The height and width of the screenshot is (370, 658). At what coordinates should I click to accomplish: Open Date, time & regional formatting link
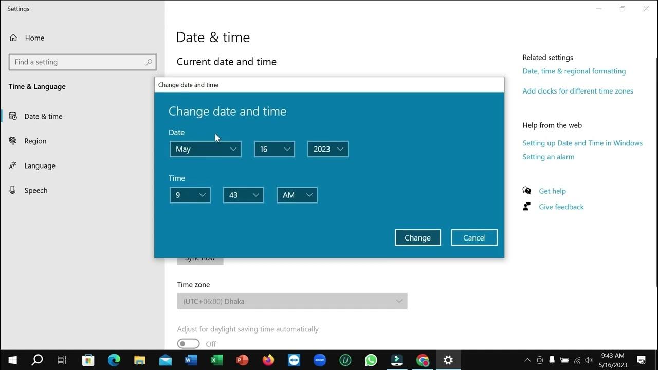pos(574,71)
